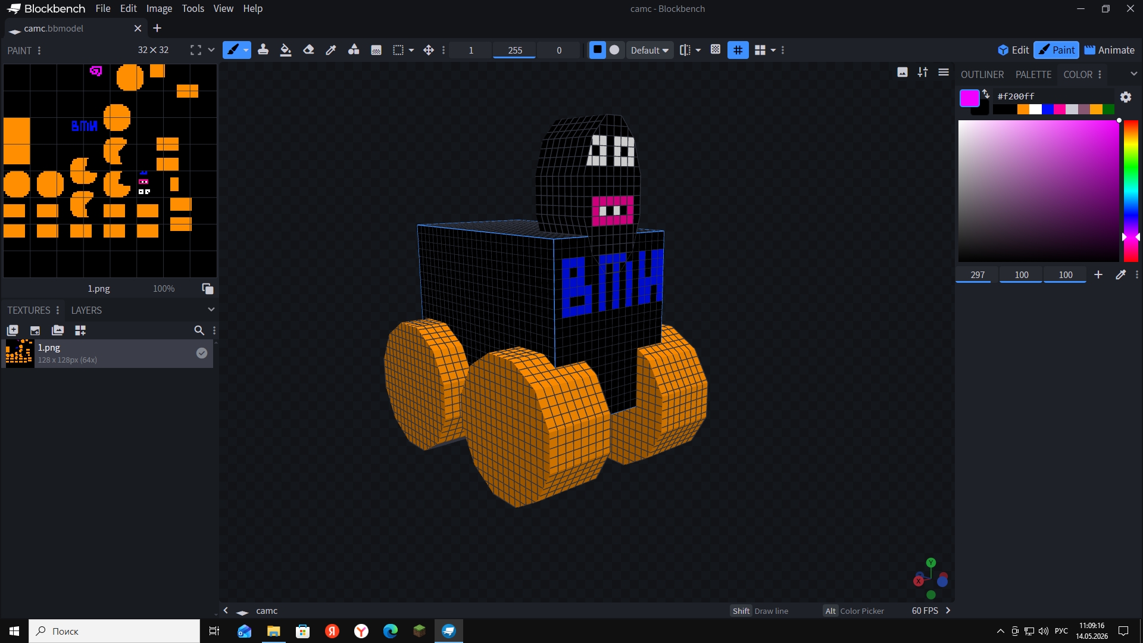
Task: Open the File menu
Action: pyautogui.click(x=103, y=8)
